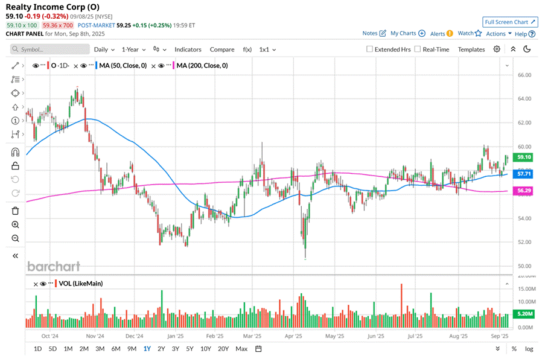The image size is (545, 359).
Task: Collapse the volume pane chevron
Action: tap(507, 284)
